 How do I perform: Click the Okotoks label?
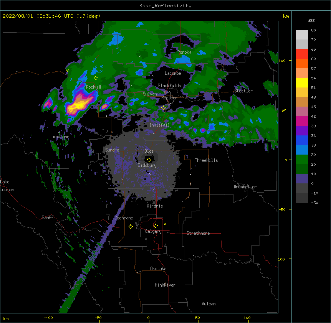(x=158, y=269)
